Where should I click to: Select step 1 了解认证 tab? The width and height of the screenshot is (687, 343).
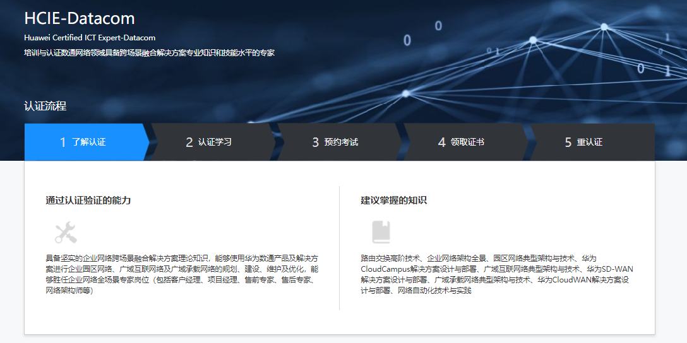coord(87,142)
